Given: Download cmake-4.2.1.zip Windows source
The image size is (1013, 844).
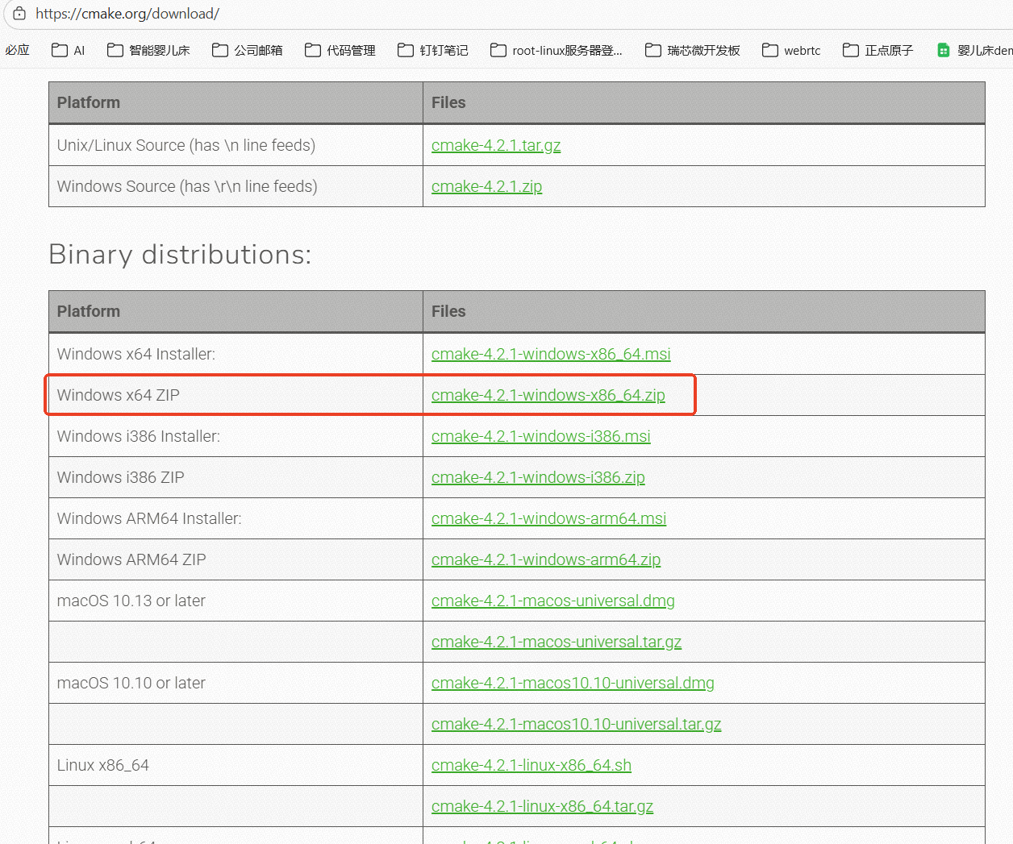Looking at the screenshot, I should pos(486,186).
